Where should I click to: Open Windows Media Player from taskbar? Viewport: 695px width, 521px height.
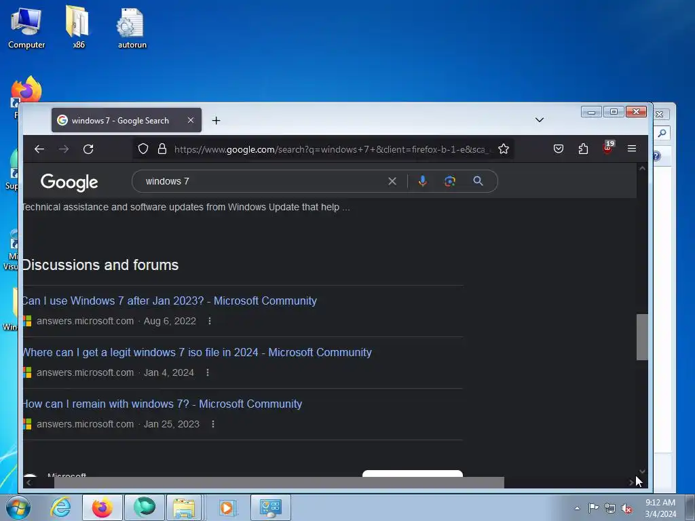(x=227, y=507)
